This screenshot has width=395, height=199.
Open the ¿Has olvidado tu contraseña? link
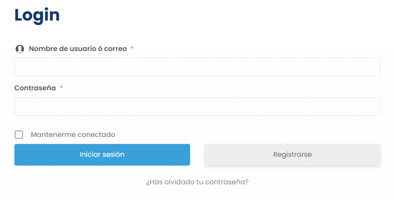pos(197,182)
